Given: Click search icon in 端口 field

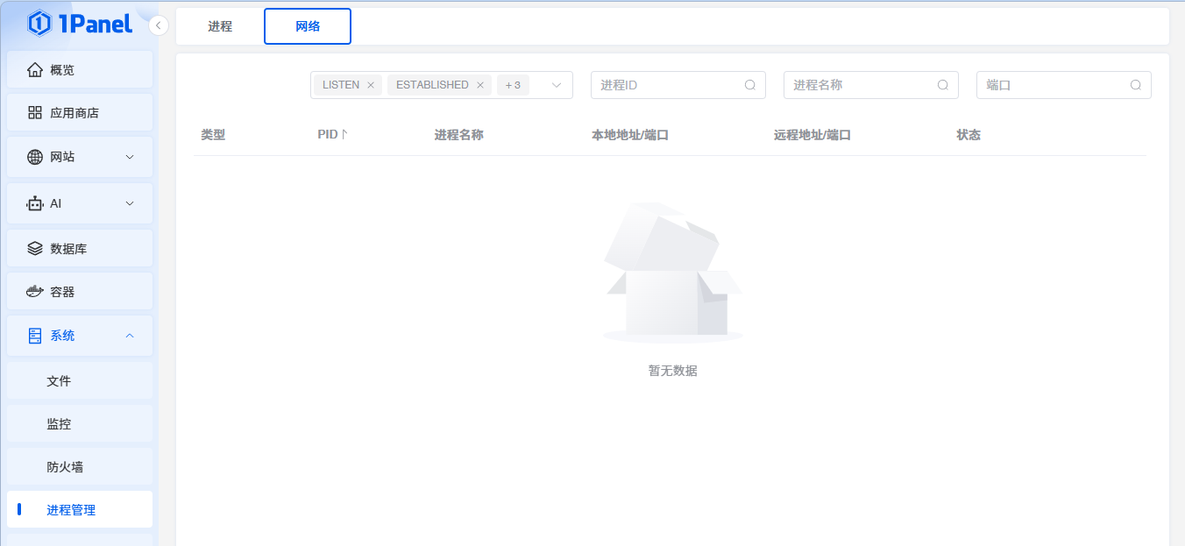Looking at the screenshot, I should click(x=1135, y=85).
